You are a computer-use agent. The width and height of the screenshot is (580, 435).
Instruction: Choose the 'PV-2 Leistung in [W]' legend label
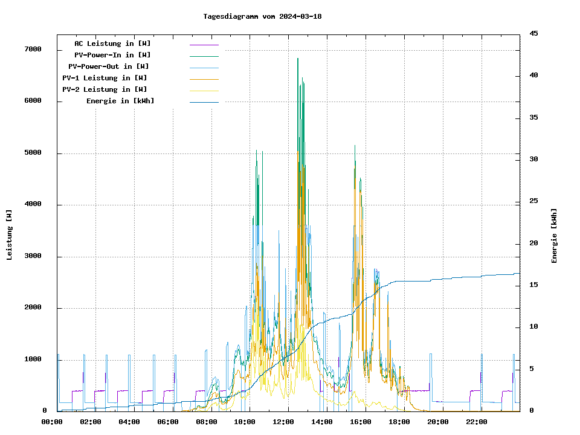(x=105, y=89)
